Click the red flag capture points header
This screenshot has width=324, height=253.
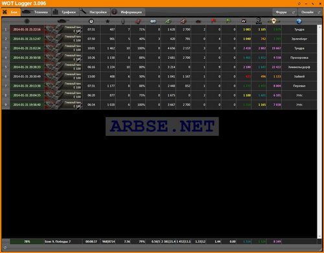[x=213, y=21]
